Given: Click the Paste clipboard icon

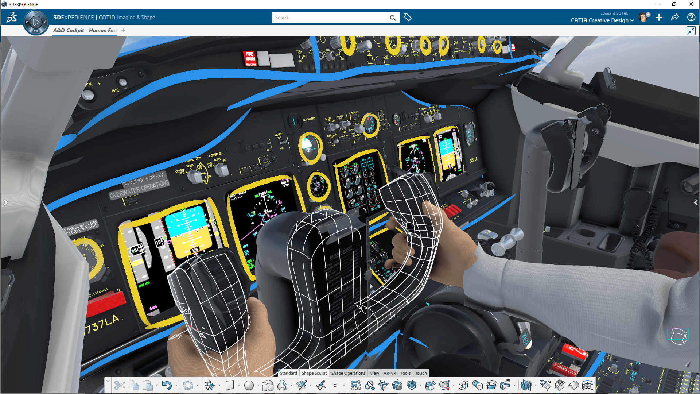Looking at the screenshot, I should (148, 385).
